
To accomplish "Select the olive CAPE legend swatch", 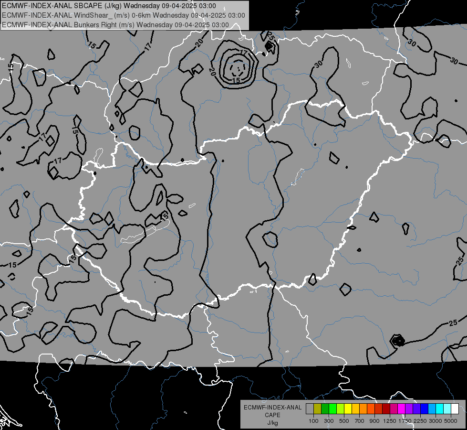I will [318, 409].
